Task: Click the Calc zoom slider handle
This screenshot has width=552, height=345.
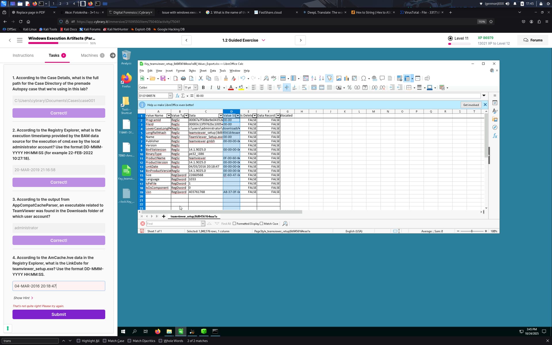Action: point(471,231)
